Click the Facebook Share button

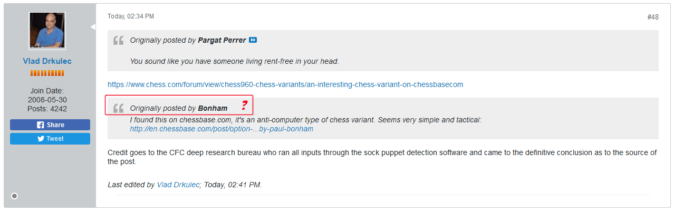click(x=50, y=125)
